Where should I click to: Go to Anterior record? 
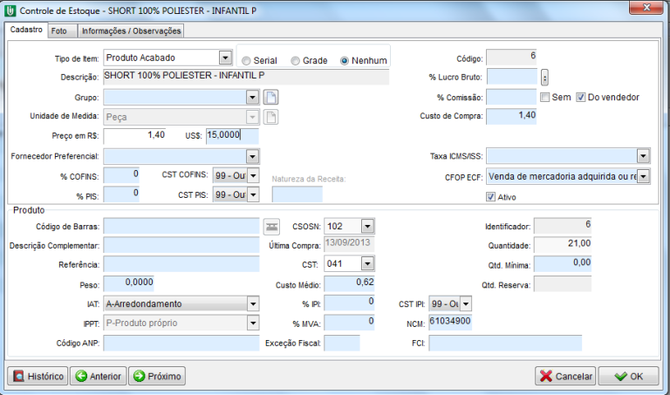98,376
